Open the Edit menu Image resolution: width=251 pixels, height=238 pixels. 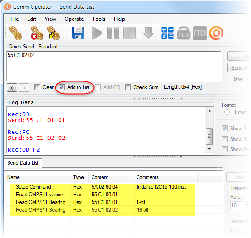pyautogui.click(x=32, y=19)
